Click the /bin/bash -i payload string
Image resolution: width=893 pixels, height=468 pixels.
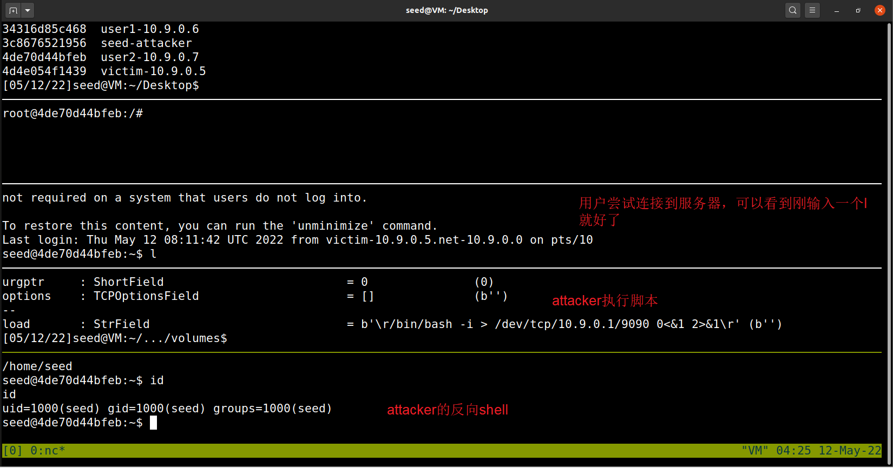click(x=550, y=324)
